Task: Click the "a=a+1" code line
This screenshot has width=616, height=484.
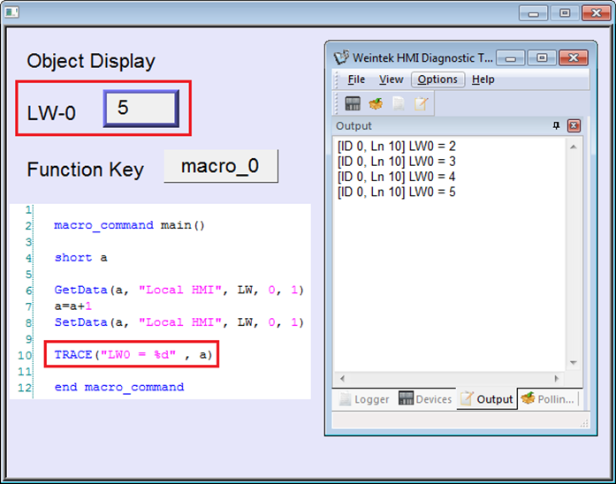Action: point(73,306)
